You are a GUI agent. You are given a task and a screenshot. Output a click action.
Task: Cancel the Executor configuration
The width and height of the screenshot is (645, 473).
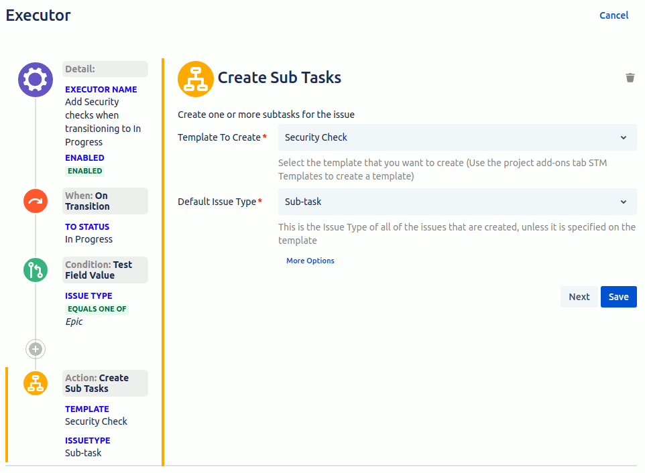(613, 15)
